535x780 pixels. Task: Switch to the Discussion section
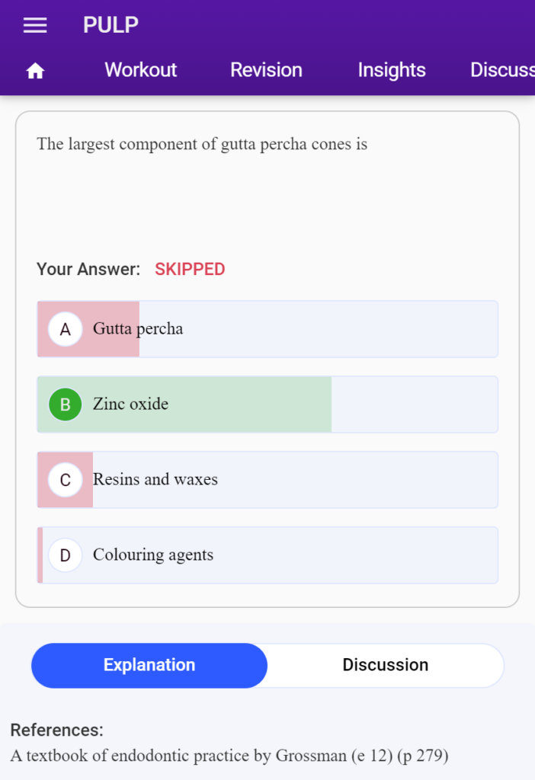385,665
